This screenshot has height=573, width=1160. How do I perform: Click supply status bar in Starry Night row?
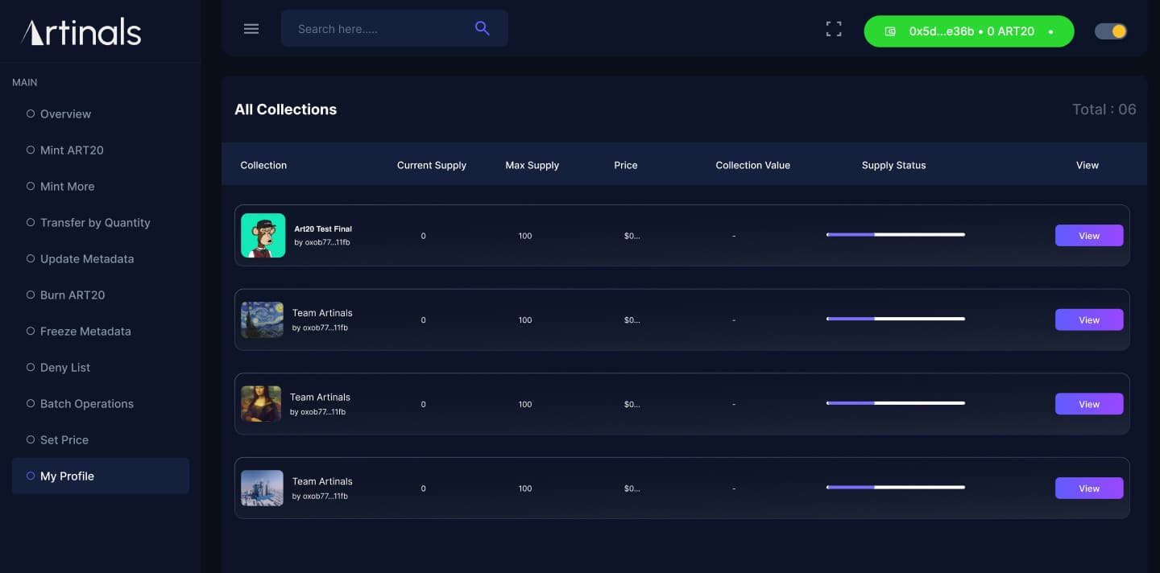pyautogui.click(x=896, y=319)
